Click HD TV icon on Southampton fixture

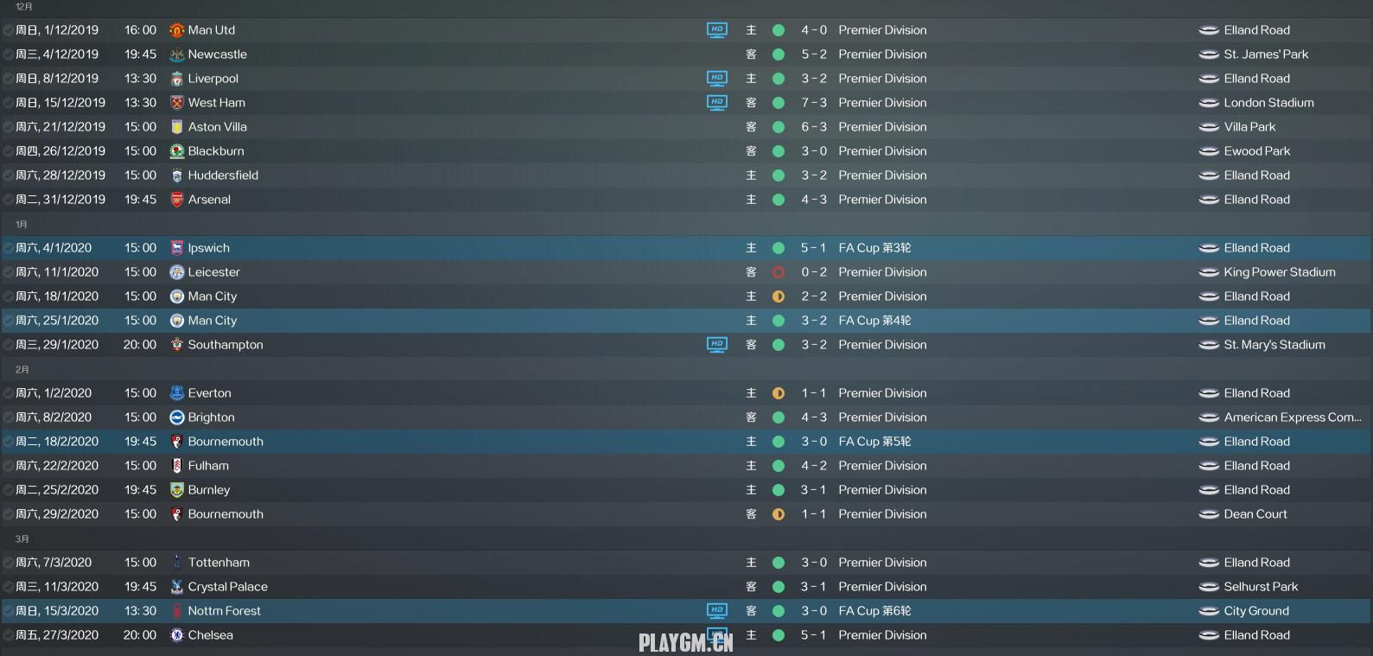click(x=717, y=344)
